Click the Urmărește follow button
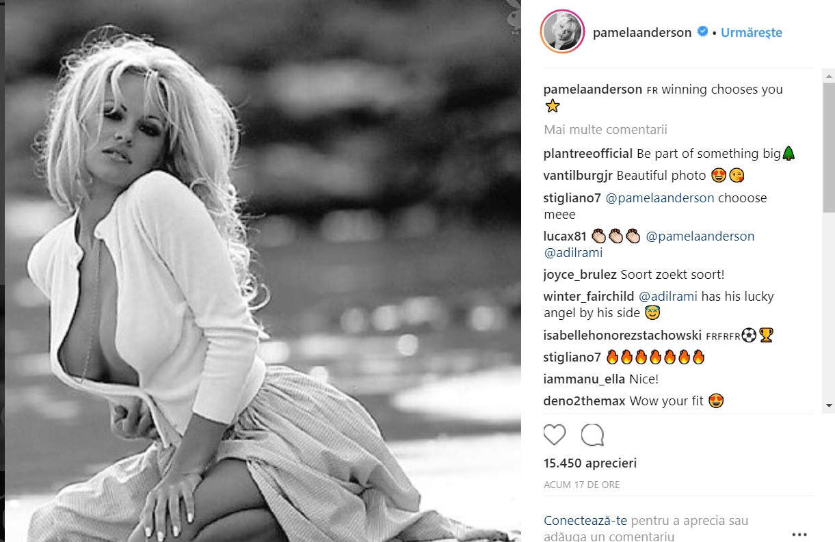The image size is (835, 542). (x=751, y=32)
